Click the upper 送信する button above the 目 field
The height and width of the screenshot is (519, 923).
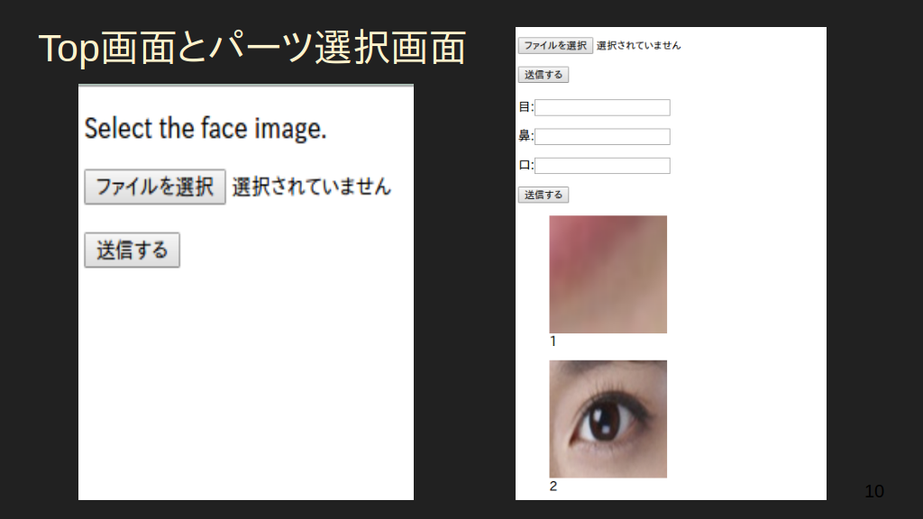[544, 75]
